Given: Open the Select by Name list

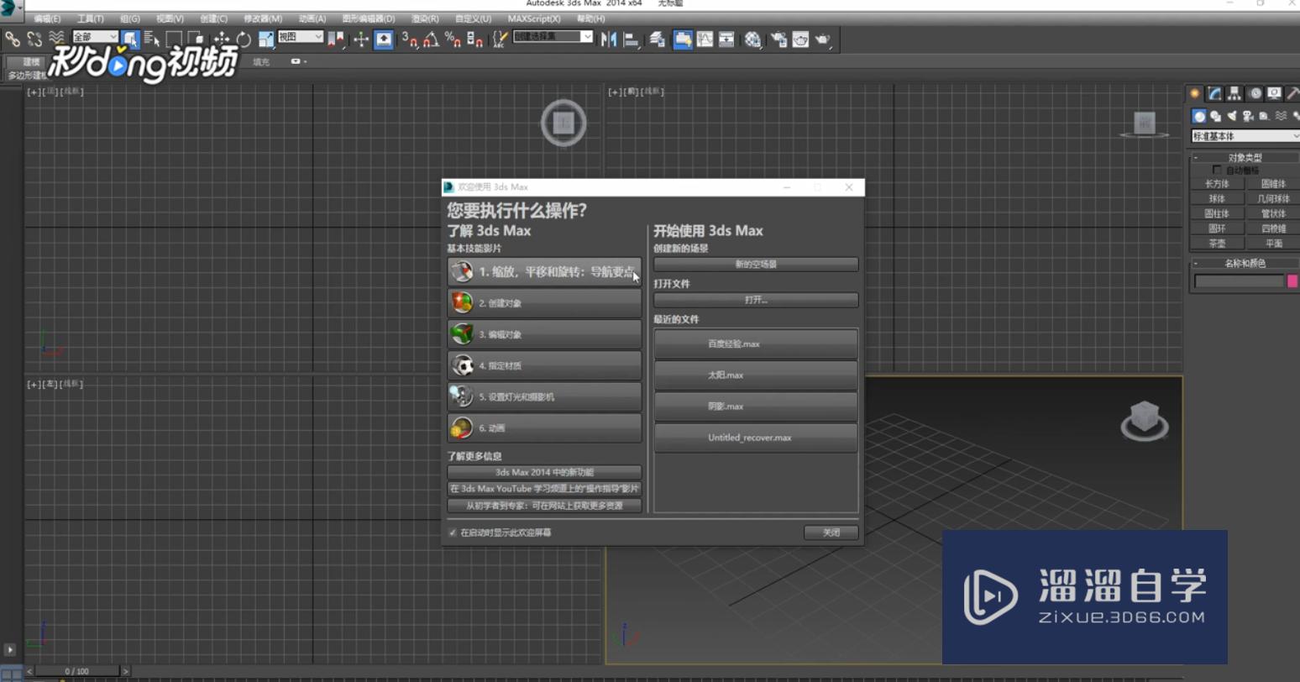Looking at the screenshot, I should (152, 39).
